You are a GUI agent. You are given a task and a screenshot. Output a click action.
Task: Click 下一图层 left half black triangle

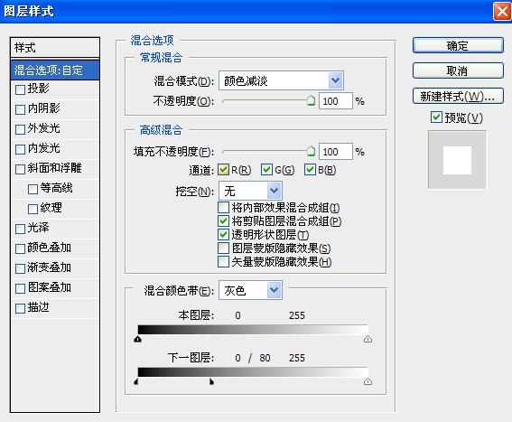tap(136, 381)
